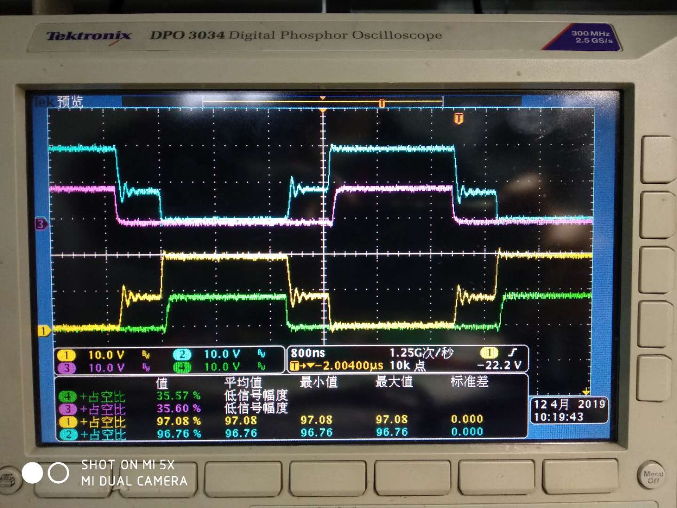677x508 pixels.
Task: Click the "96.76 %" duty cycle value
Action: pyautogui.click(x=179, y=433)
